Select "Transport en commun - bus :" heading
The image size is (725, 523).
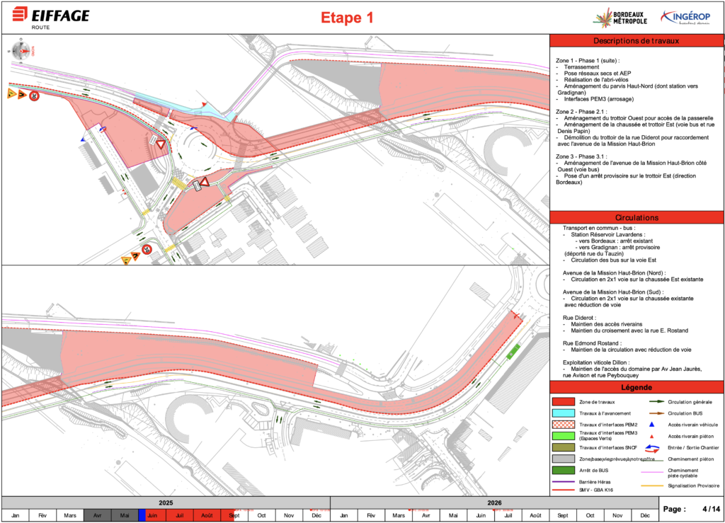coord(599,228)
